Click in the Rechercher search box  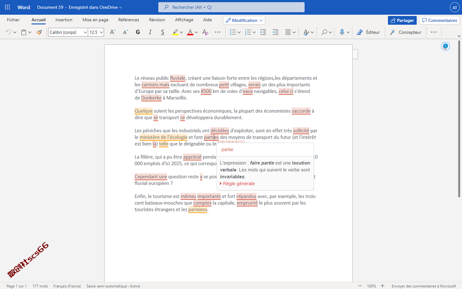231,7
